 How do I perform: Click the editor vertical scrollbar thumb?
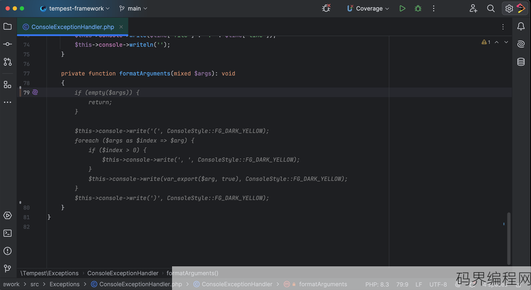coord(508,239)
